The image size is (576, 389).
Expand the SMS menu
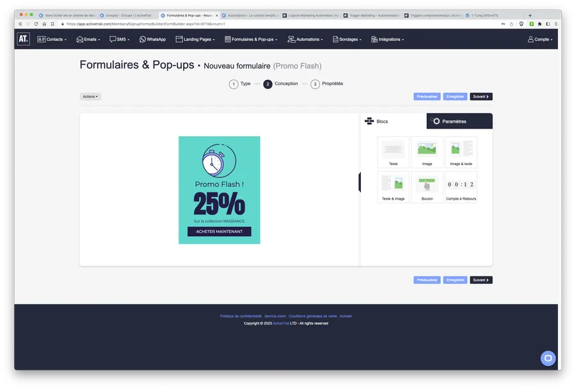coord(120,39)
